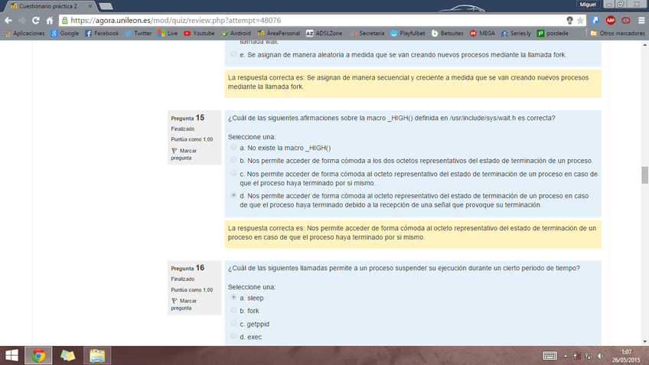Open the MEGA bookmark
649x365 pixels.
(482, 33)
